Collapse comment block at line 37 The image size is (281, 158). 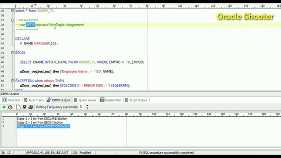pos(13,20)
